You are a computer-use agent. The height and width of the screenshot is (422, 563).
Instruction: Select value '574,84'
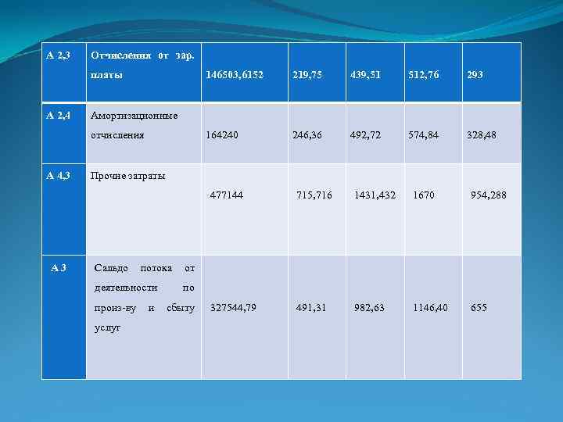[423, 135]
